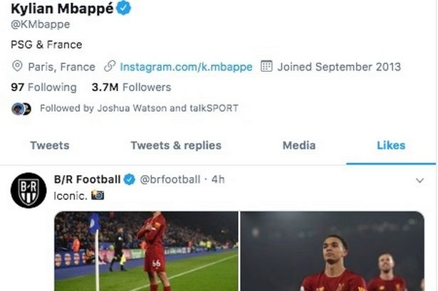Open the right tweet photo of players
This screenshot has width=438, height=291.
tap(333, 251)
